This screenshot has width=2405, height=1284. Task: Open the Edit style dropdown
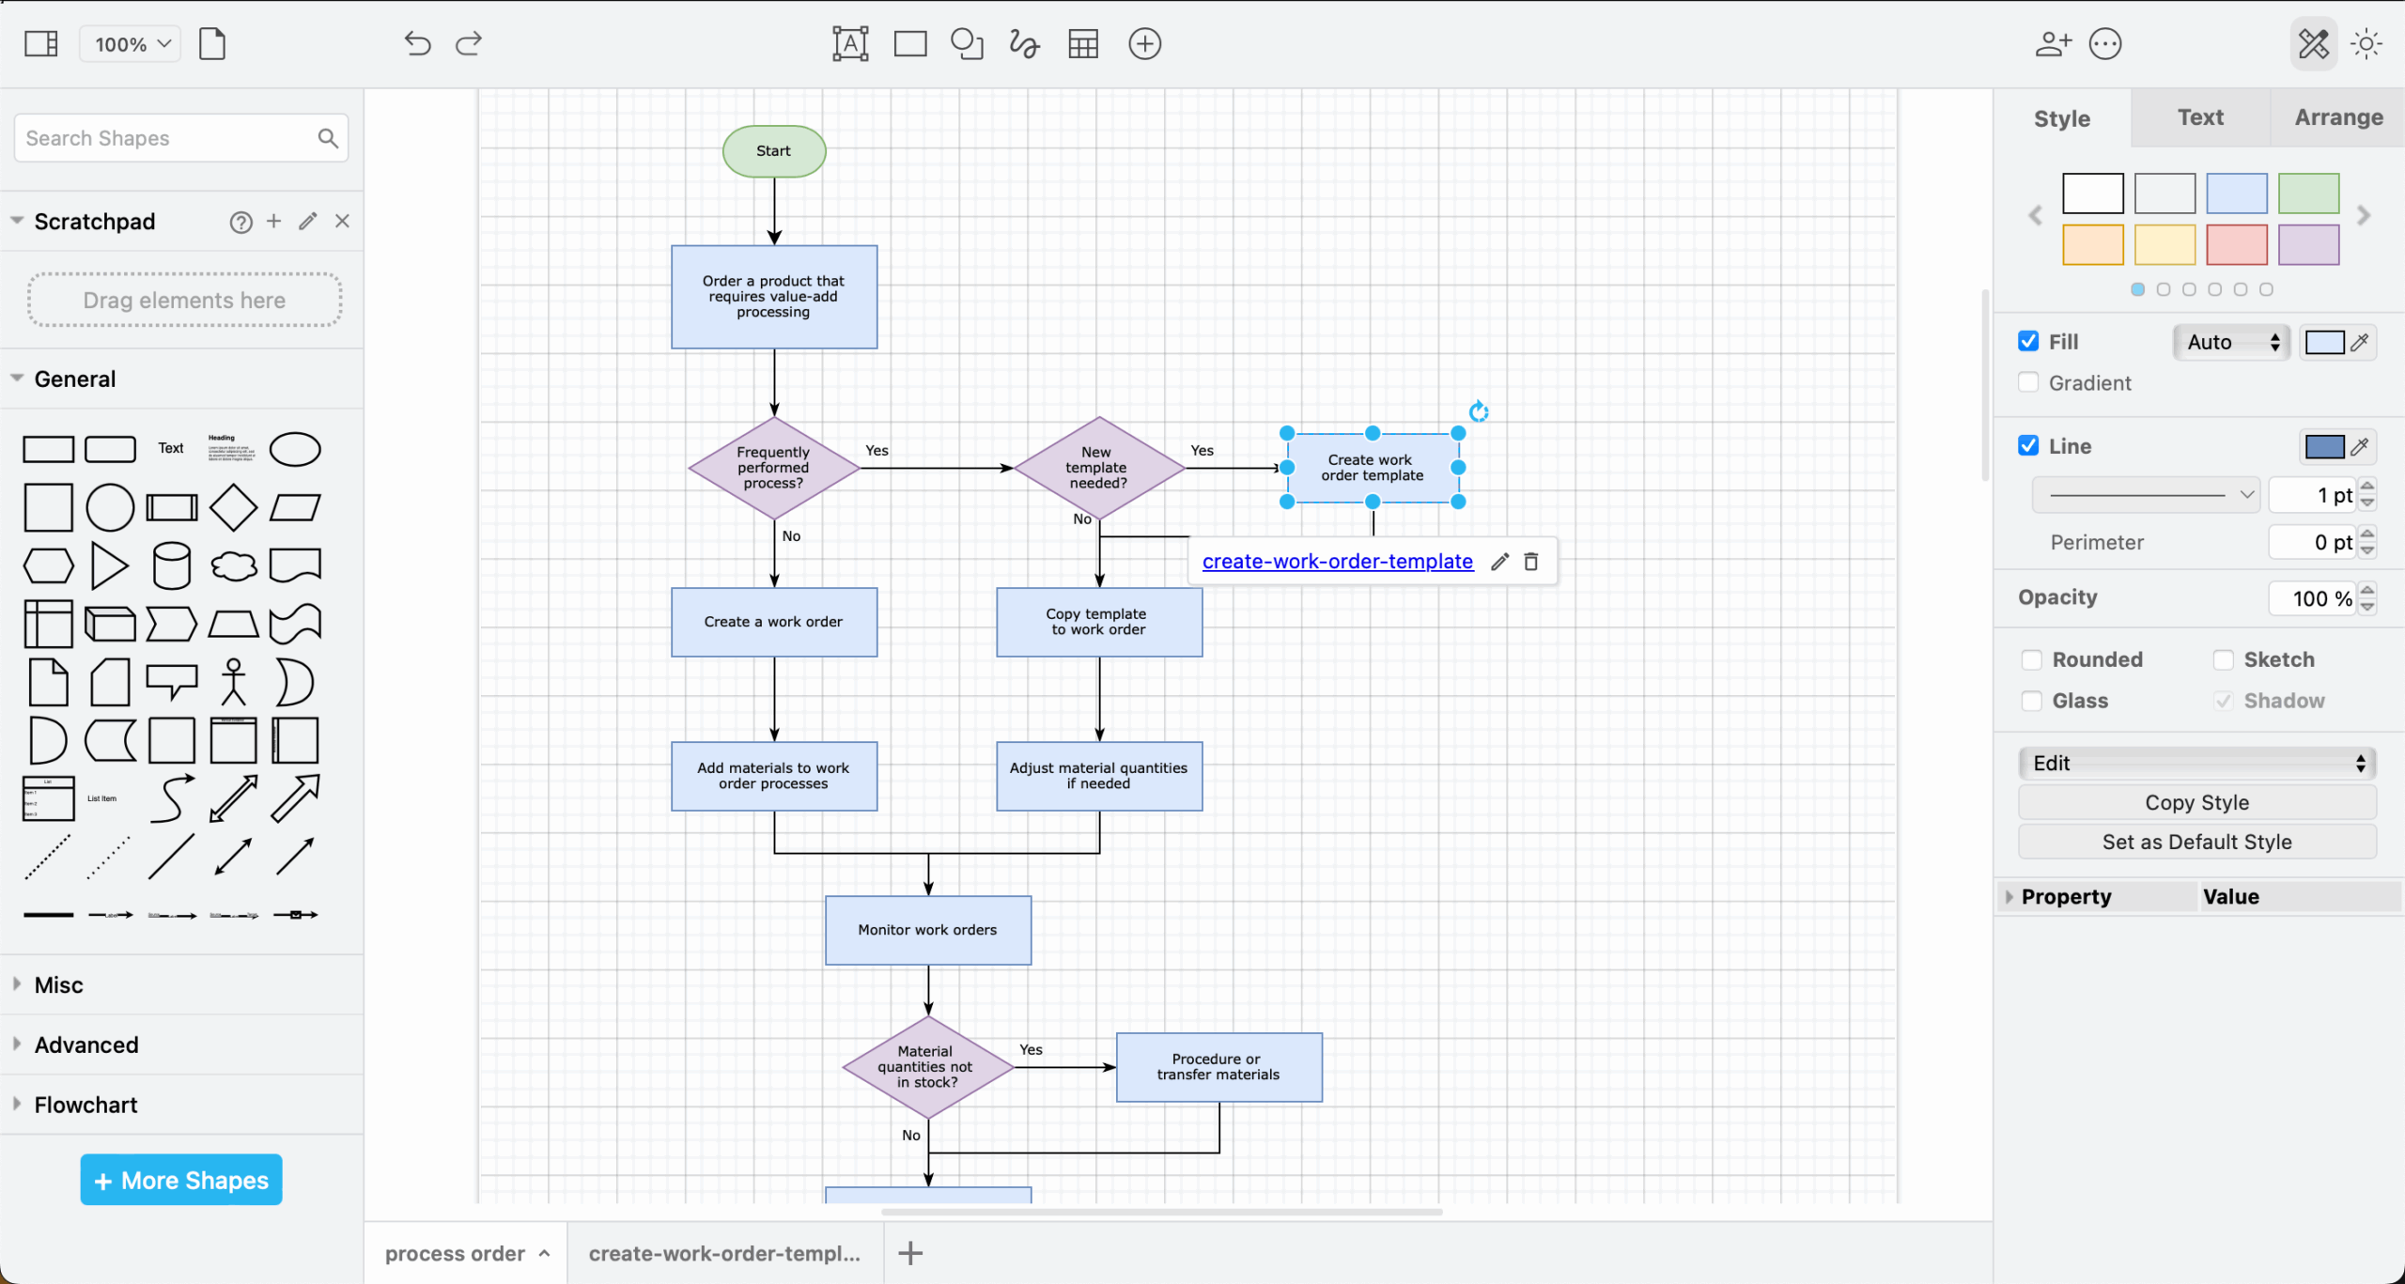(2196, 763)
